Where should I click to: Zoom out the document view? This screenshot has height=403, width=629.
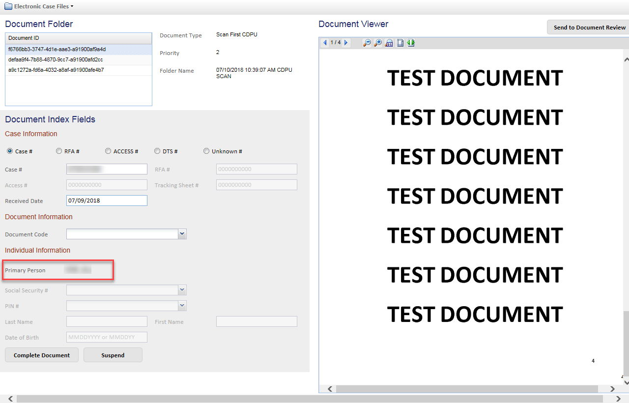coord(367,43)
